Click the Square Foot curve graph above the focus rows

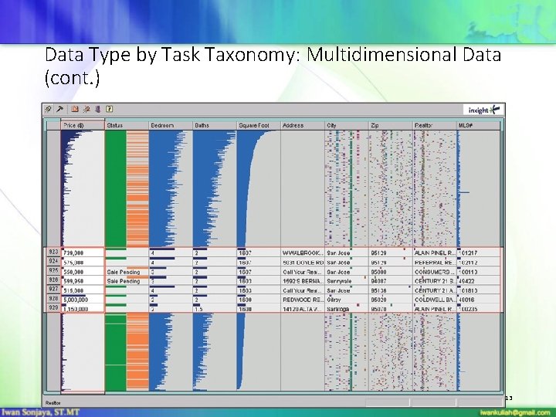click(259, 188)
